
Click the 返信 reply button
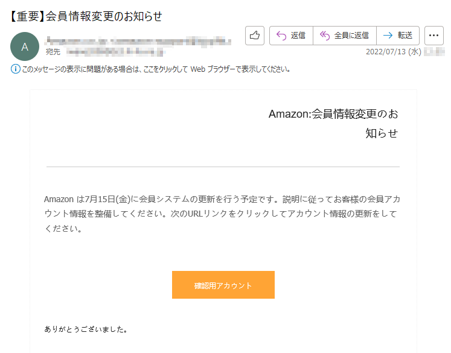pos(291,36)
